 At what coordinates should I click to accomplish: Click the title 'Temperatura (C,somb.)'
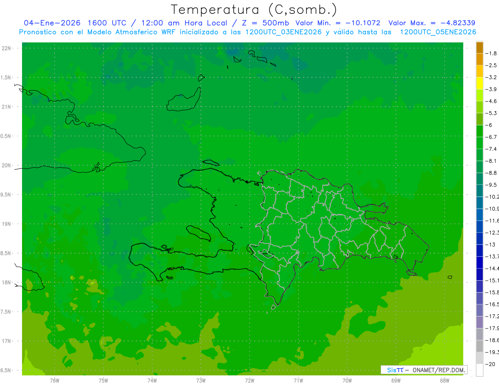point(254,10)
